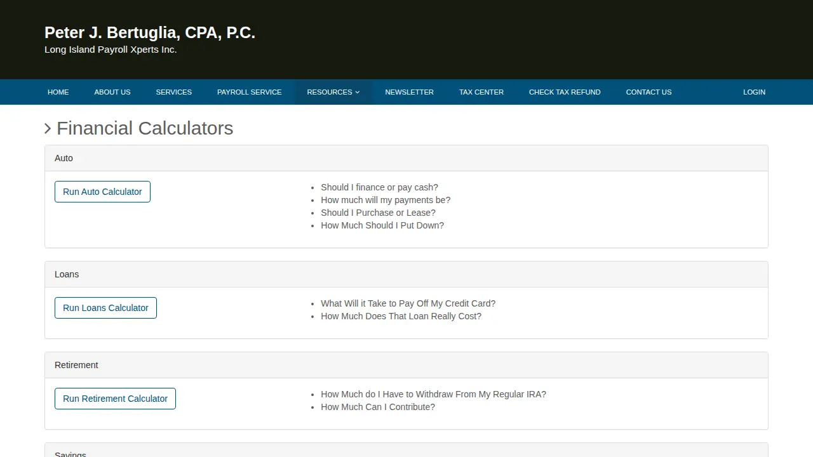The width and height of the screenshot is (813, 457).
Task: Run the Auto Calculator
Action: pos(102,192)
